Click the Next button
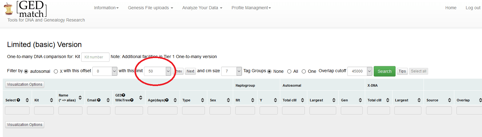 click(x=190, y=71)
